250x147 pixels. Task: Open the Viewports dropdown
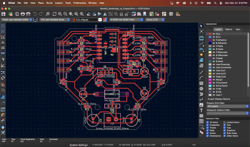click(227, 113)
